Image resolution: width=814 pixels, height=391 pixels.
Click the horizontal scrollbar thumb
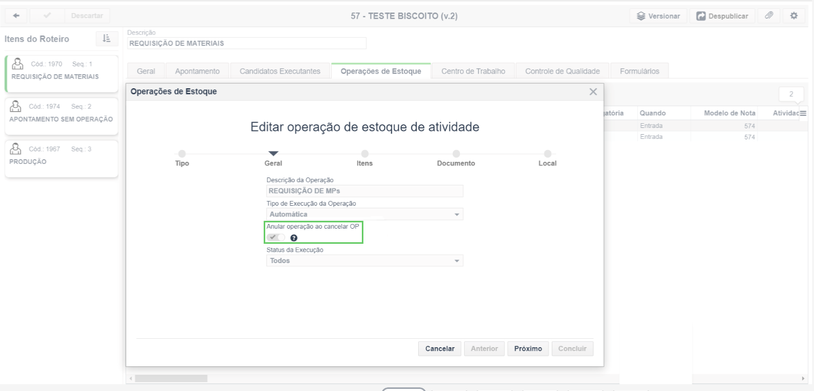point(171,378)
